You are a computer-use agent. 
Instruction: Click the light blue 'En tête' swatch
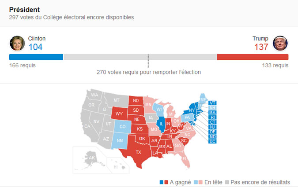[196, 182]
